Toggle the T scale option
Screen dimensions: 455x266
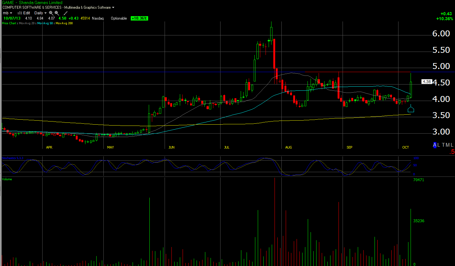click(444, 145)
